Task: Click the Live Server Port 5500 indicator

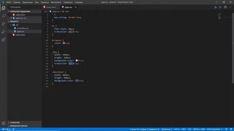Action: click(x=199, y=129)
